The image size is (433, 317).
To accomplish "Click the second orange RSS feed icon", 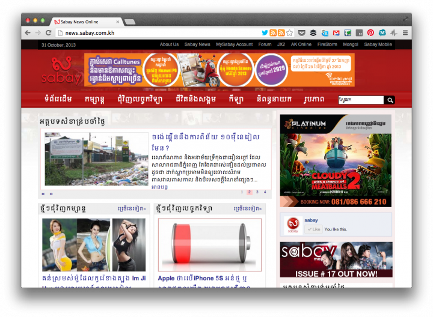I will pos(281,33).
